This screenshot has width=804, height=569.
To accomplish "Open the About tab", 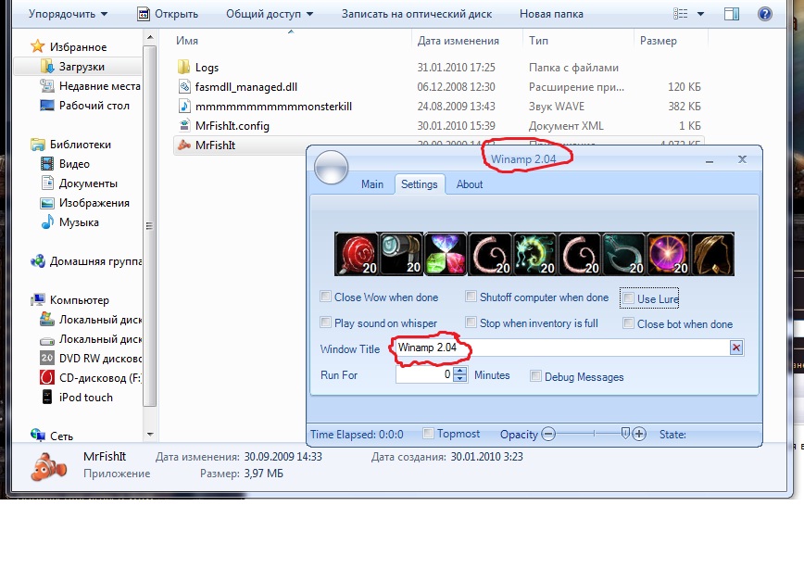I will [x=470, y=184].
